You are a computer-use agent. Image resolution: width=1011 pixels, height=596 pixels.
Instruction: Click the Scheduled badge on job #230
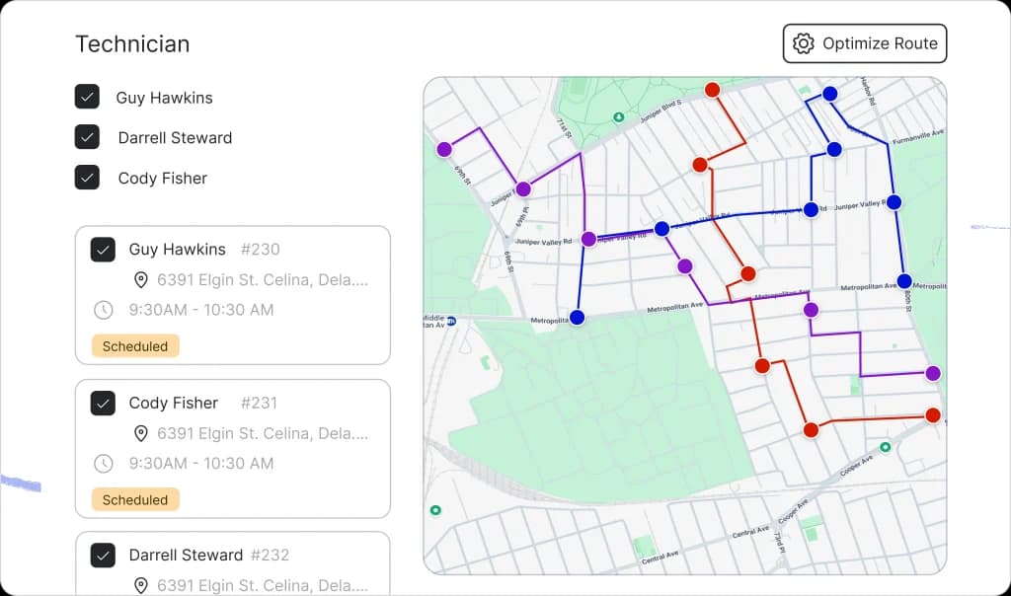[135, 346]
